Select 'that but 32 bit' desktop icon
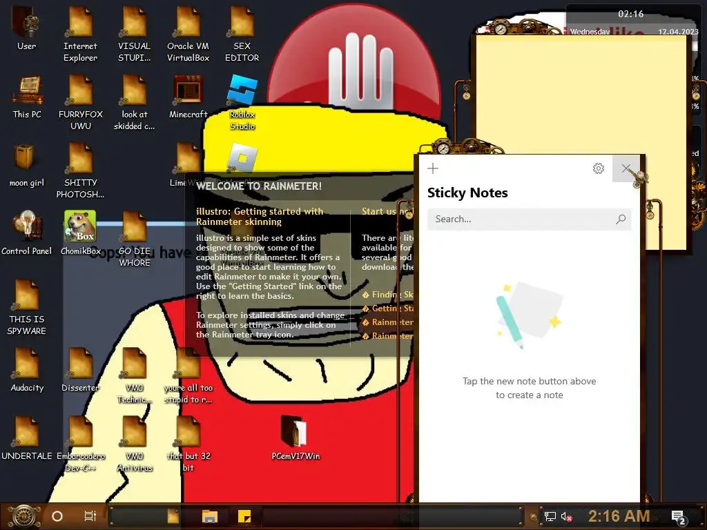Image resolution: width=707 pixels, height=530 pixels. point(188,444)
